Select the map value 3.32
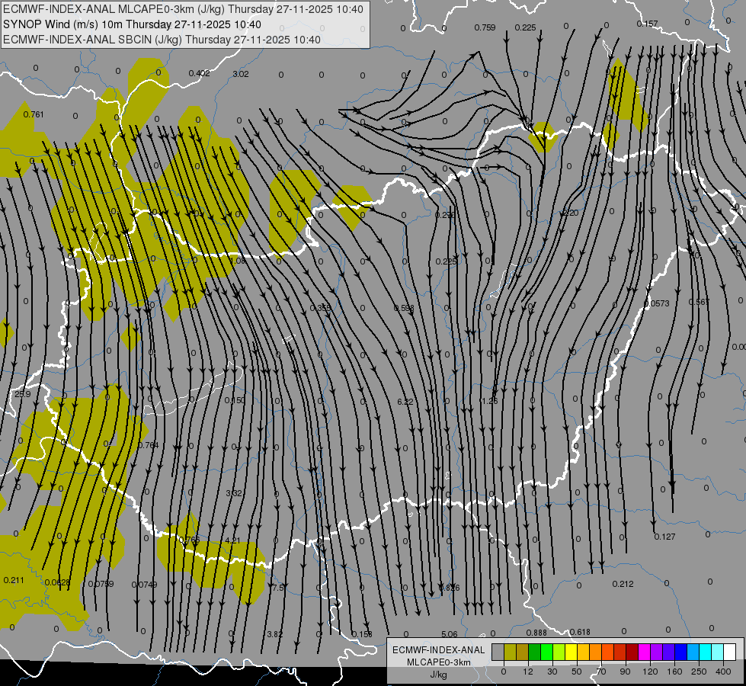This screenshot has height=686, width=746. [234, 493]
